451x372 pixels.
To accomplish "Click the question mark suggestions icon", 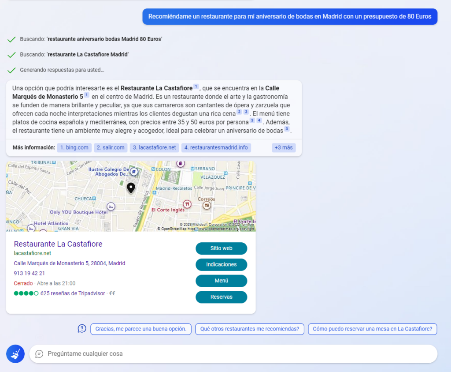I will coord(82,328).
